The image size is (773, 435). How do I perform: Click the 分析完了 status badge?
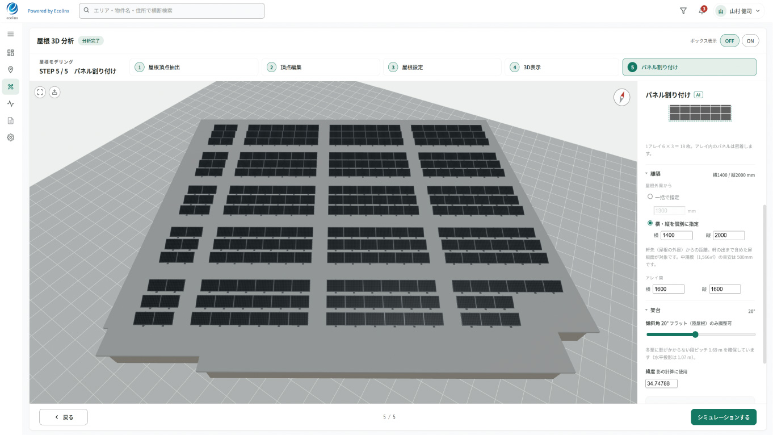click(x=91, y=41)
